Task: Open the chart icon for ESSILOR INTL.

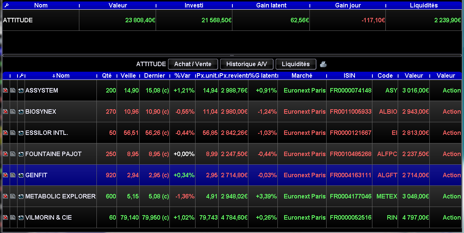Action: click(21, 133)
